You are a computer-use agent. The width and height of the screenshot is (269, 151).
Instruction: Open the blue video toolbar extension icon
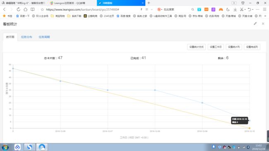[199, 10]
